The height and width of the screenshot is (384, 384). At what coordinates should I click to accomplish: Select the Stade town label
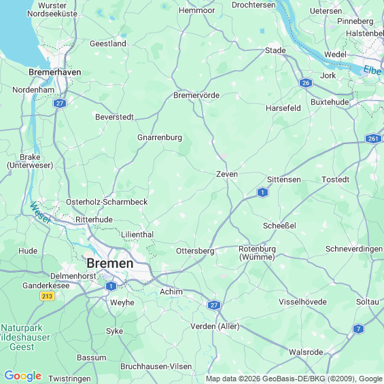coord(275,50)
